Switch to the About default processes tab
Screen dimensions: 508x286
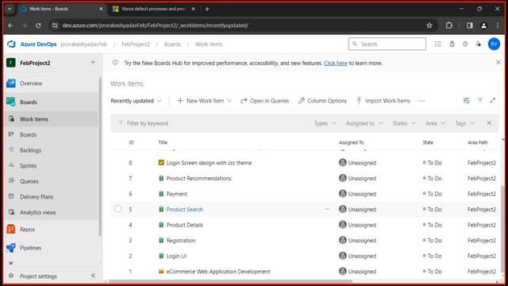(x=153, y=9)
